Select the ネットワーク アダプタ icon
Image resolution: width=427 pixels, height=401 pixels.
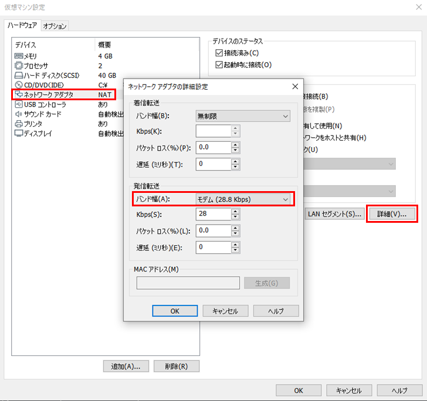click(x=19, y=94)
